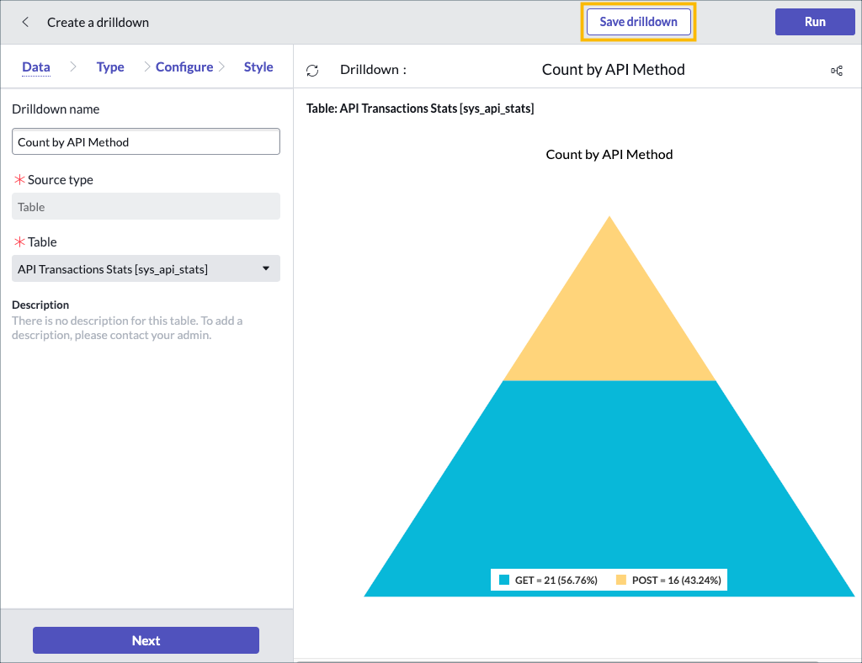Edit the Drilldown name field

point(146,141)
